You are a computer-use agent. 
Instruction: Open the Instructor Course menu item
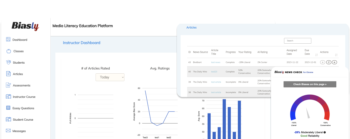point(24,97)
